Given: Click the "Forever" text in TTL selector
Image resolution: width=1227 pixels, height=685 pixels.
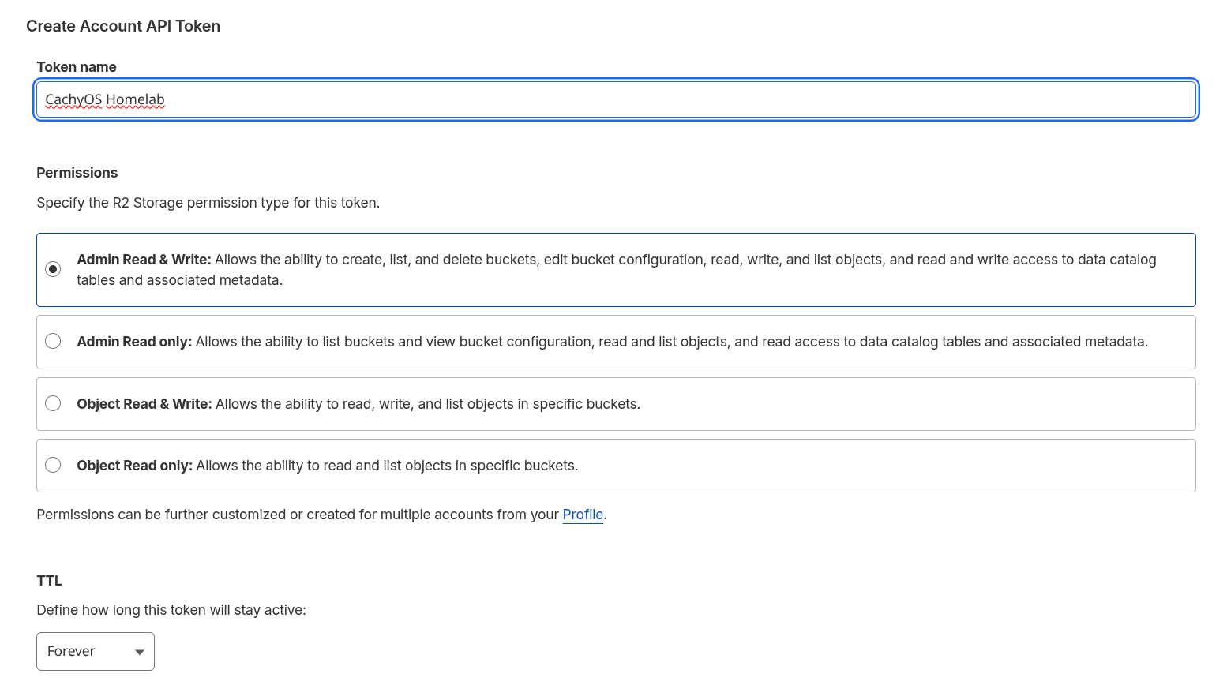Looking at the screenshot, I should pos(71,651).
